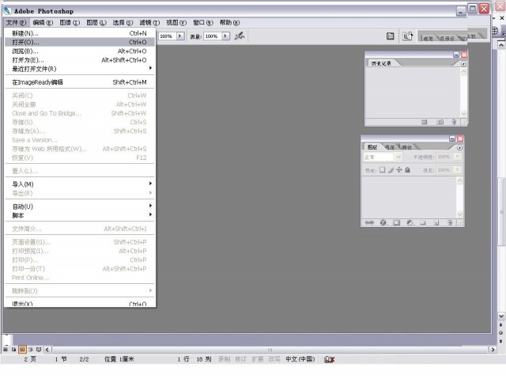The image size is (506, 379).
Task: Open the 图层(L) menu
Action: (x=96, y=23)
